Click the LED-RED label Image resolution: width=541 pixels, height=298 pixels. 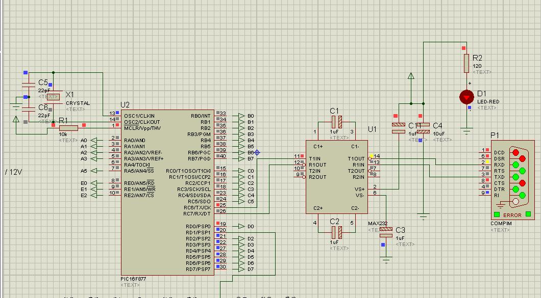pos(488,102)
